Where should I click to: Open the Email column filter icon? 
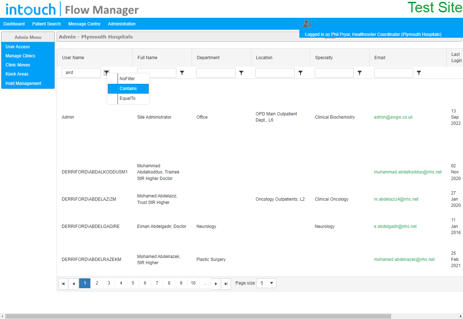[419, 73]
